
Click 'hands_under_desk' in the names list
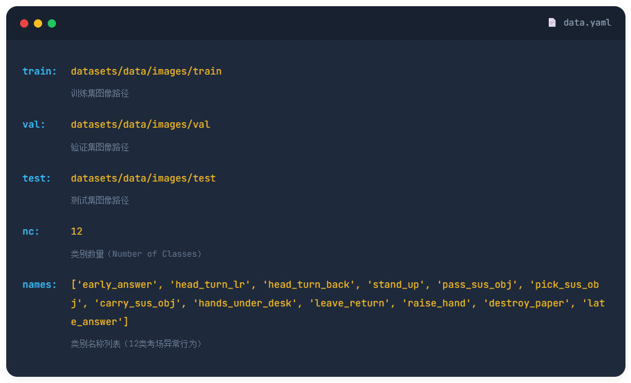[x=245, y=303]
